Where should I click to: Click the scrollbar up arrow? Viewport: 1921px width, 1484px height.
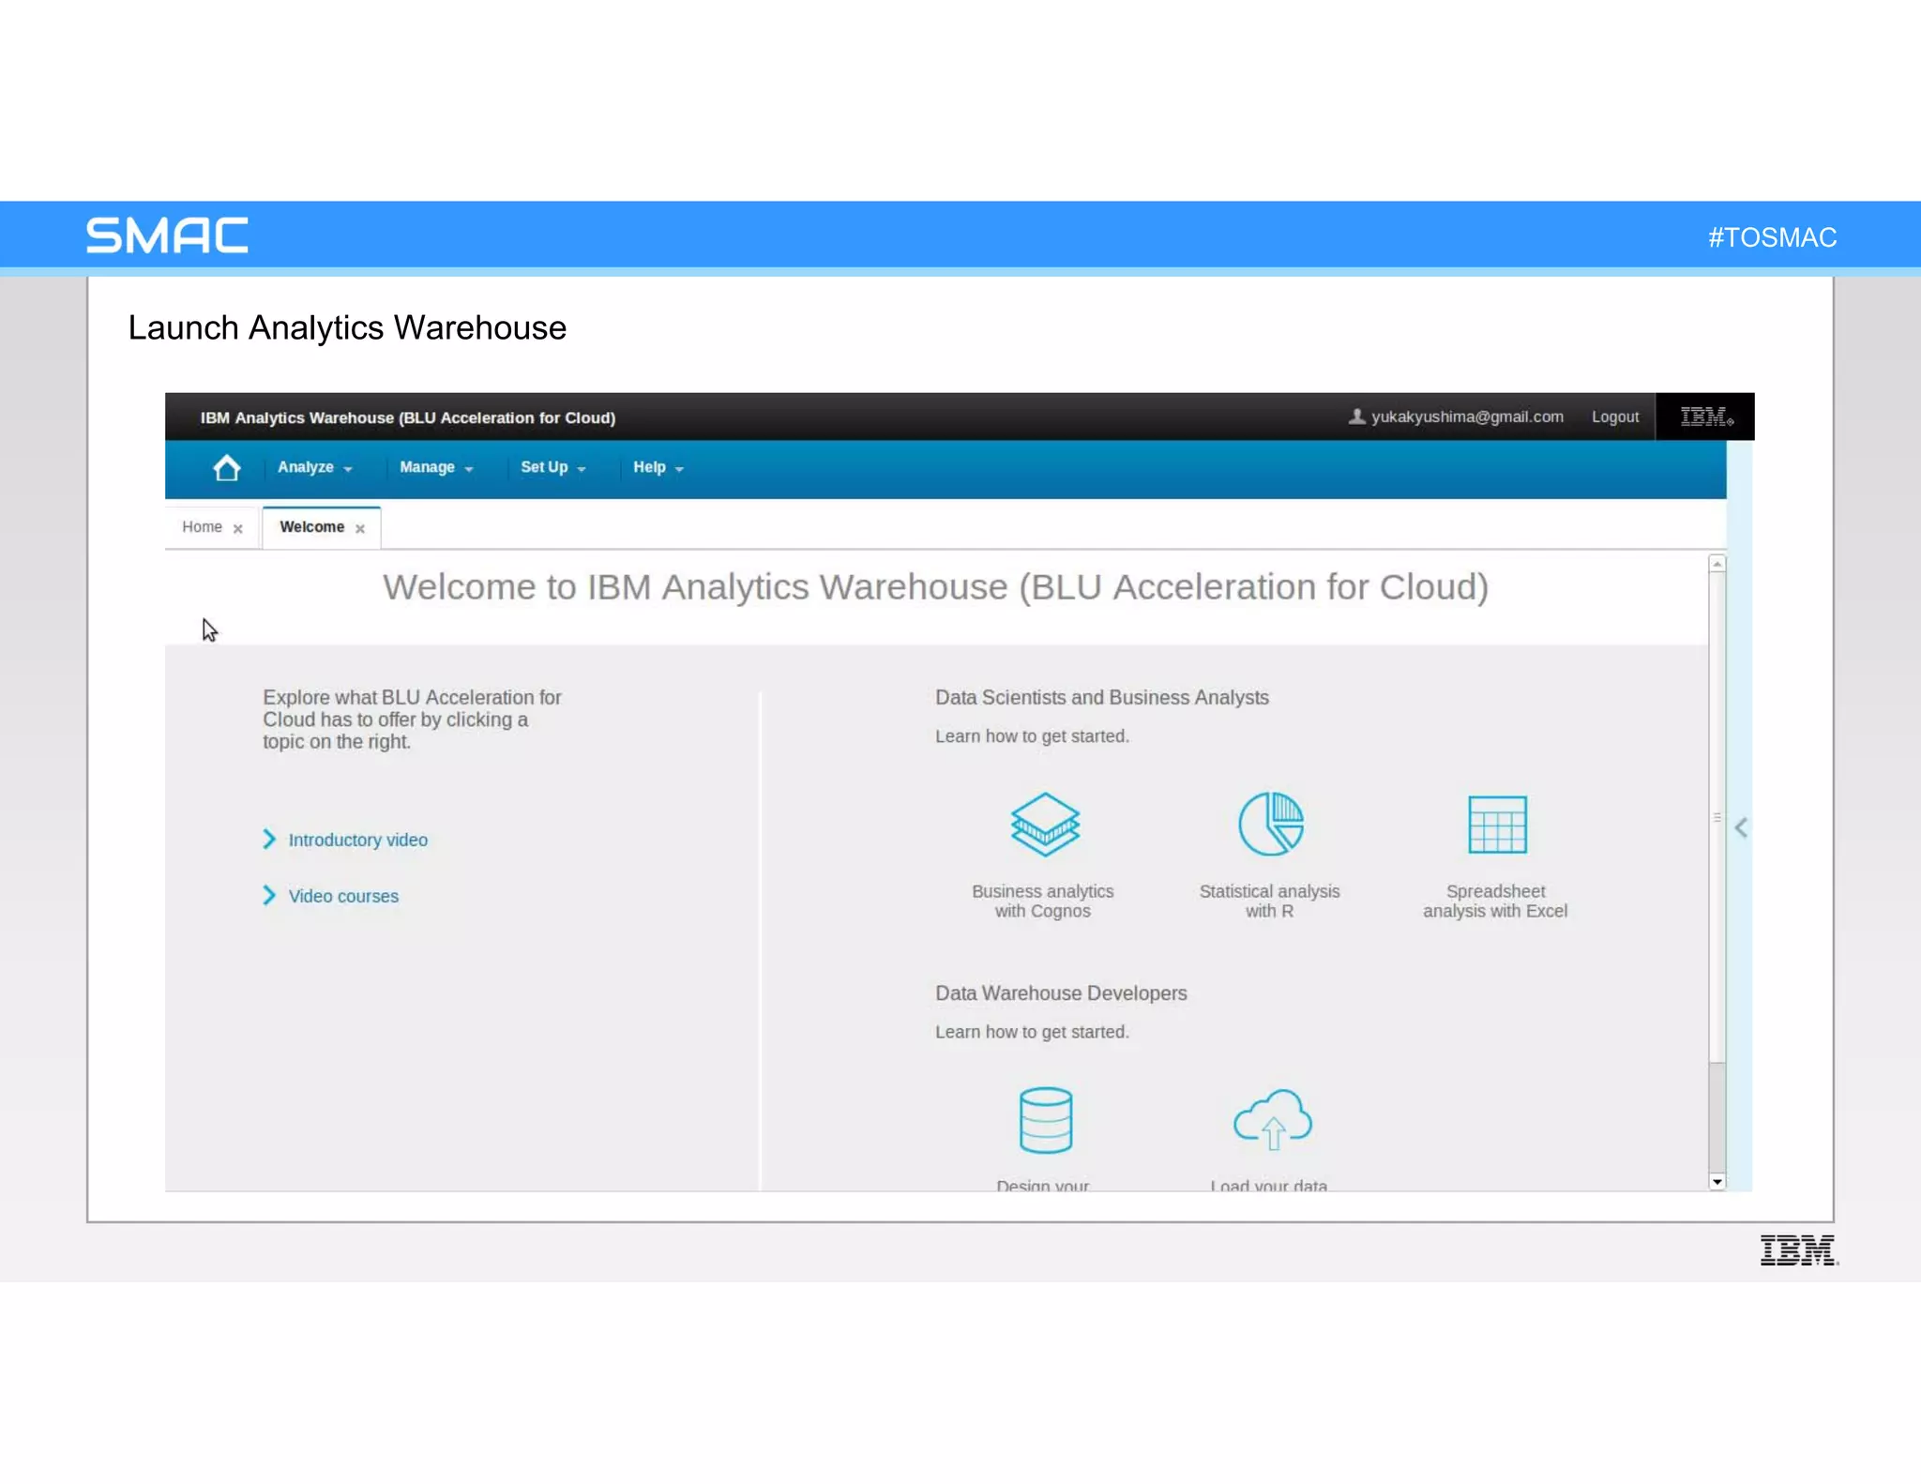point(1717,564)
